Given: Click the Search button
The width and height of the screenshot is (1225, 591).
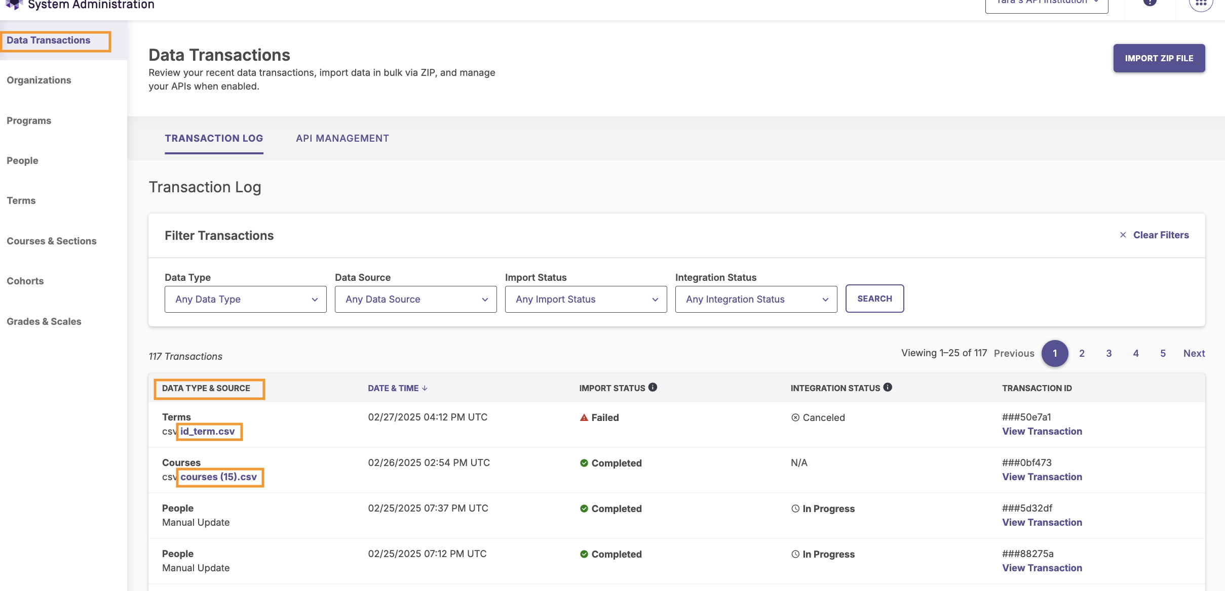Looking at the screenshot, I should pos(875,299).
